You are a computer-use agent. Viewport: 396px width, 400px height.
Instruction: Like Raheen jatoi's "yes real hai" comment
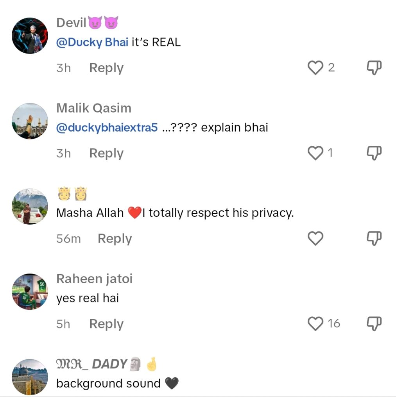pyautogui.click(x=315, y=323)
